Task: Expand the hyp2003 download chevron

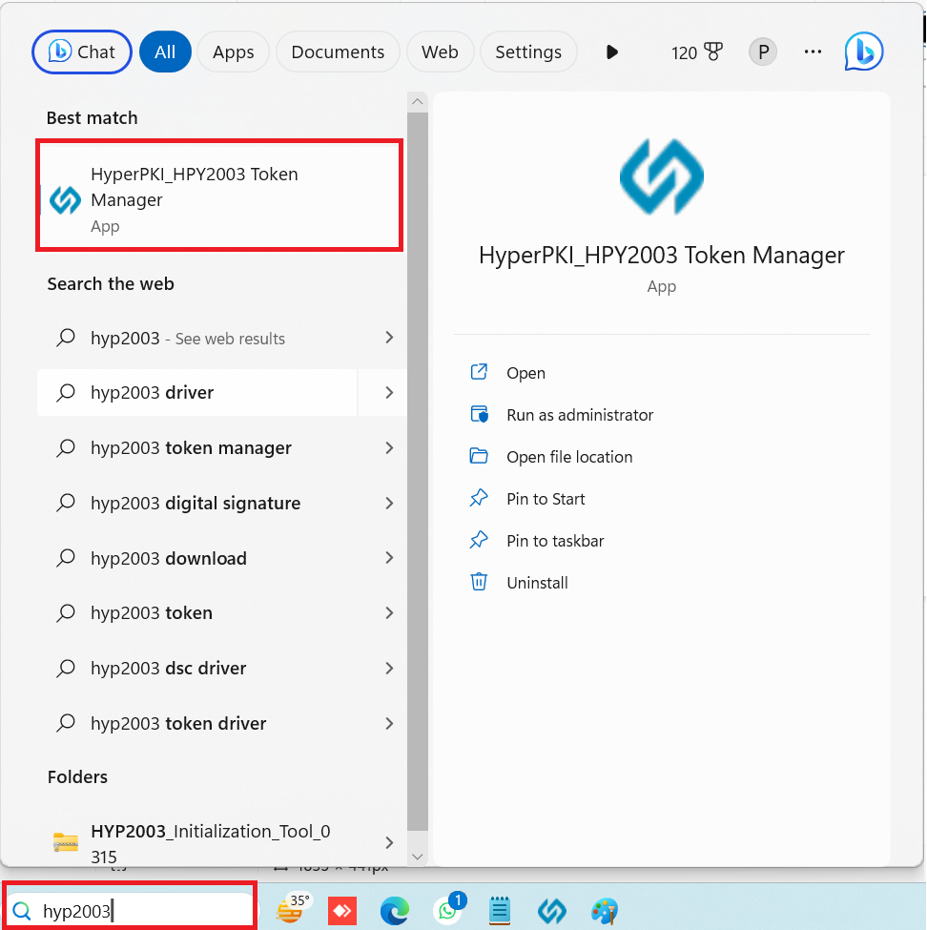Action: coord(389,558)
